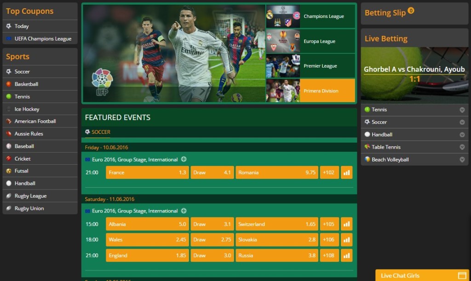This screenshot has width=471, height=281.
Task: Show +108 more markets for England match
Action: click(329, 256)
